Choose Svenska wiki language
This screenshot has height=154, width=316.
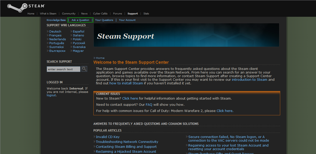click(79, 47)
